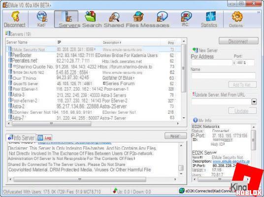Expand the toolbar overflow chevron

click(x=259, y=12)
